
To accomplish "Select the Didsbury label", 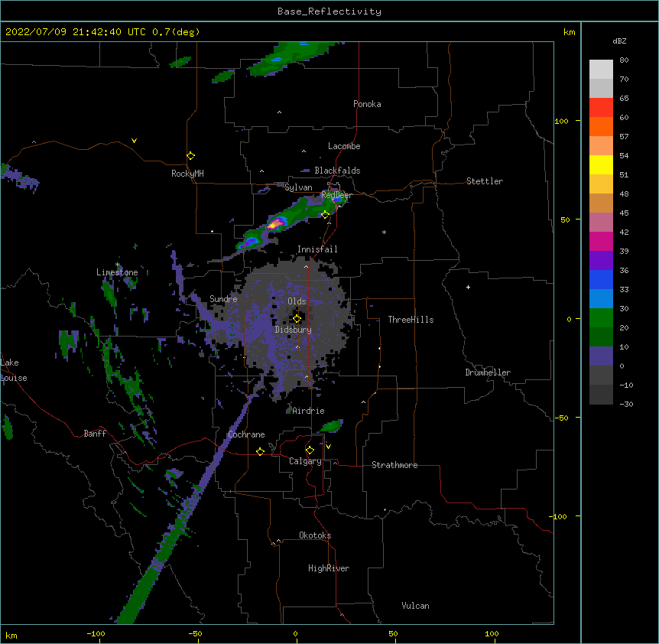I will pyautogui.click(x=294, y=330).
